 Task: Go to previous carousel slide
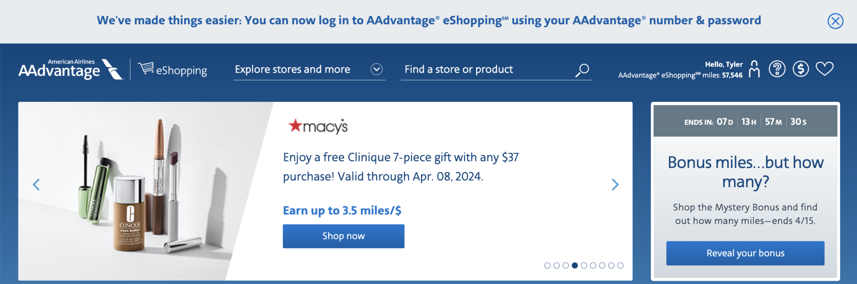tap(36, 185)
